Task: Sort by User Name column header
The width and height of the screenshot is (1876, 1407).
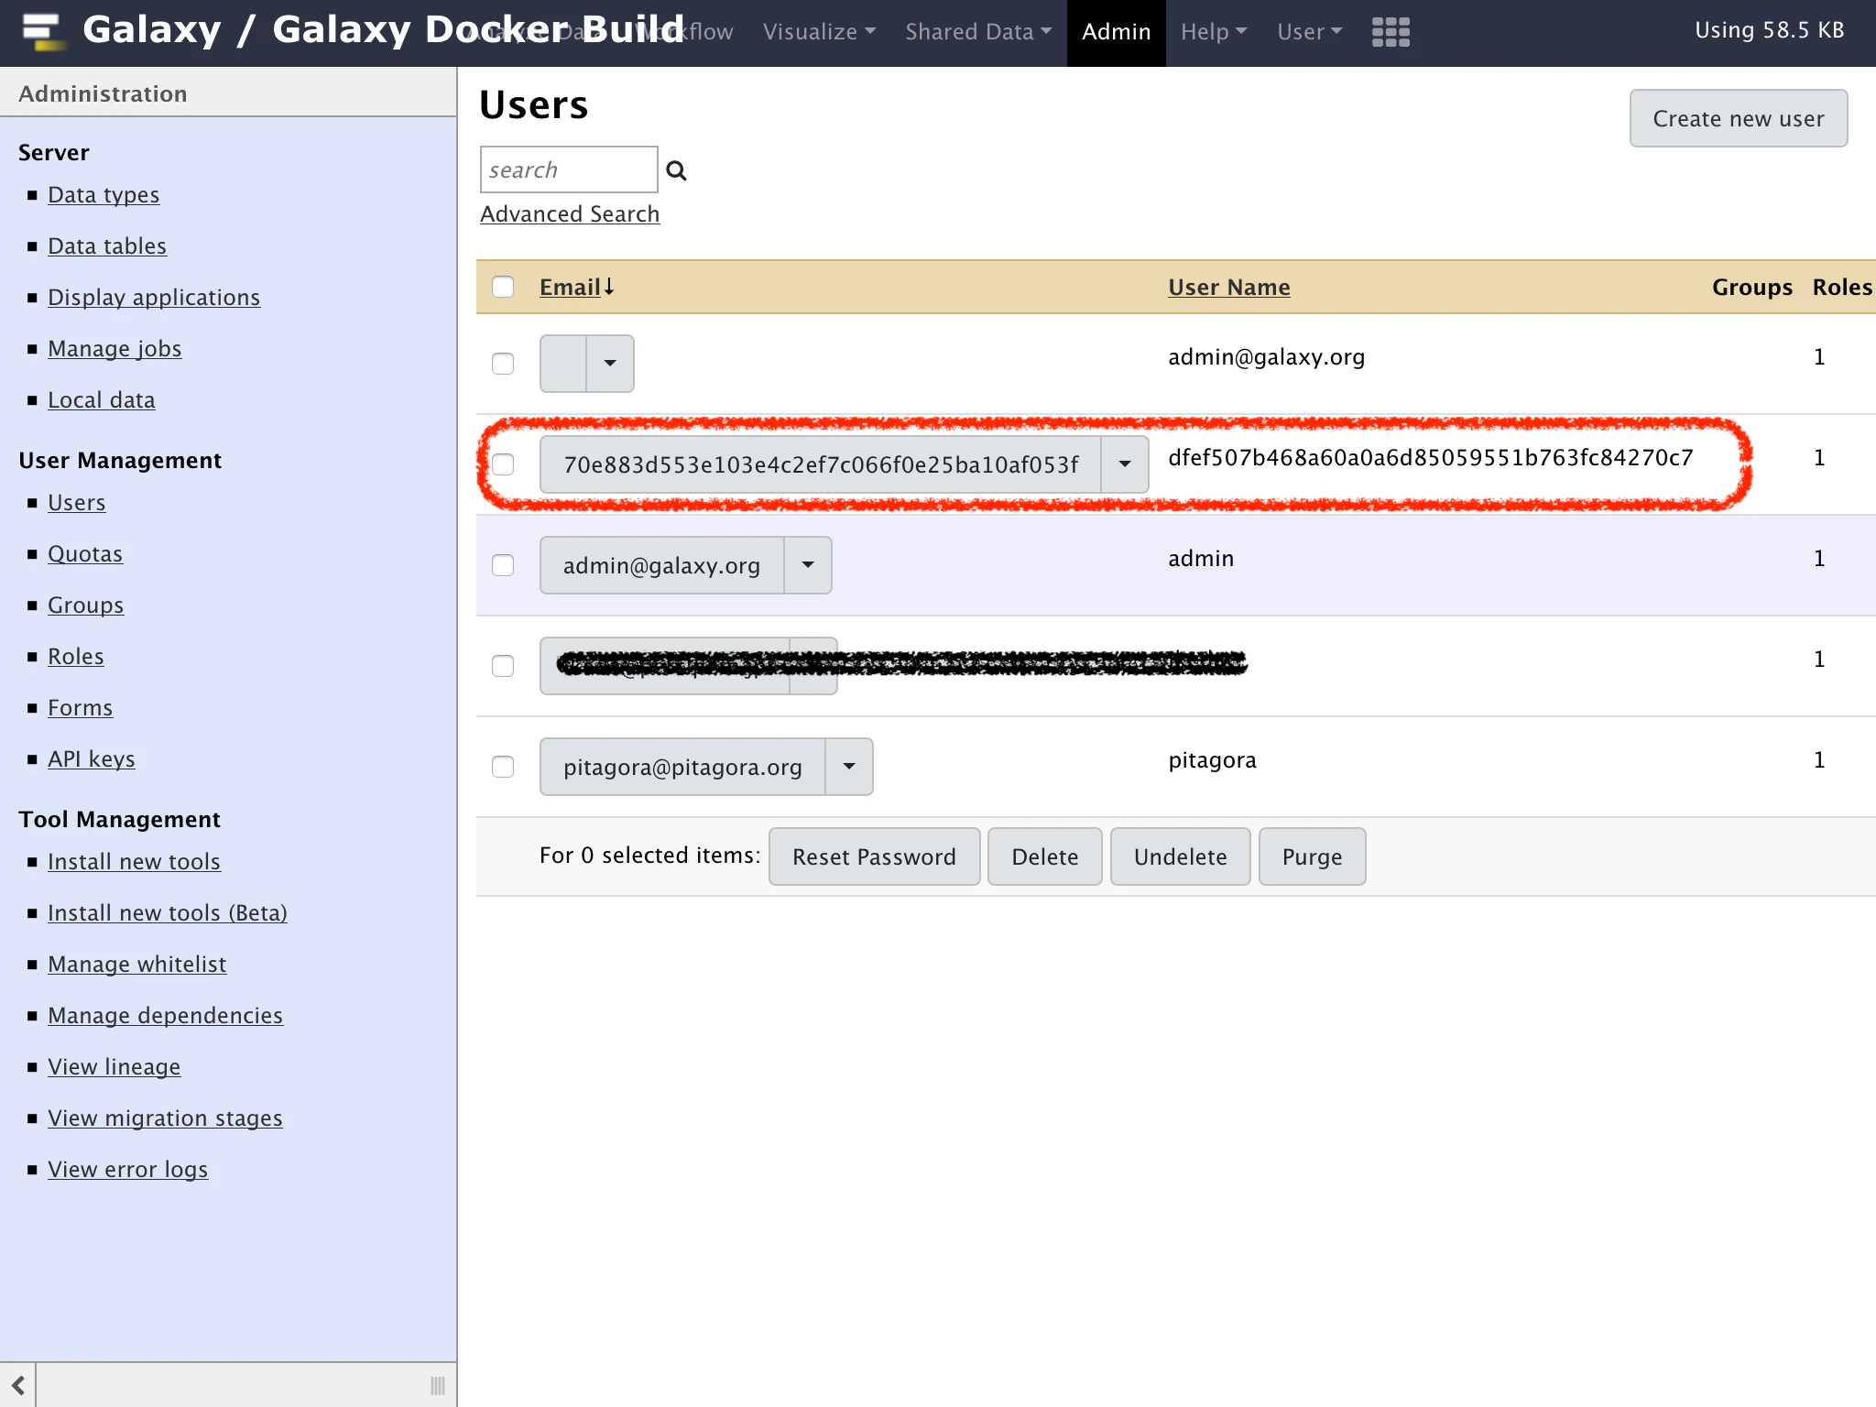Action: (x=1229, y=287)
